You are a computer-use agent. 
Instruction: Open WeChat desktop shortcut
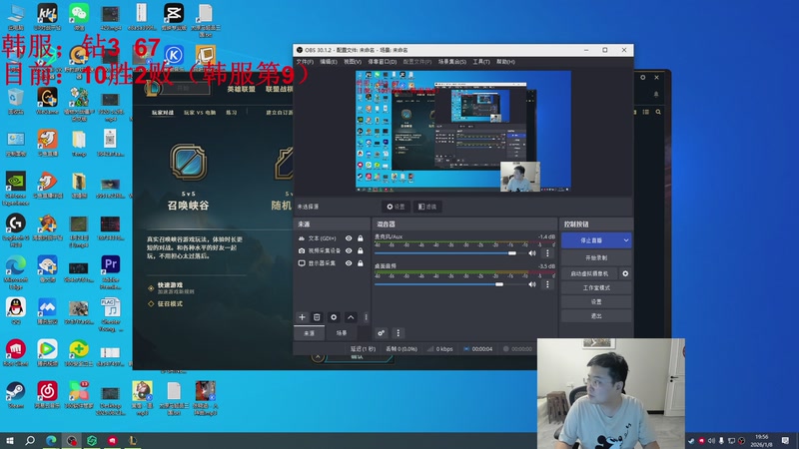79,17
